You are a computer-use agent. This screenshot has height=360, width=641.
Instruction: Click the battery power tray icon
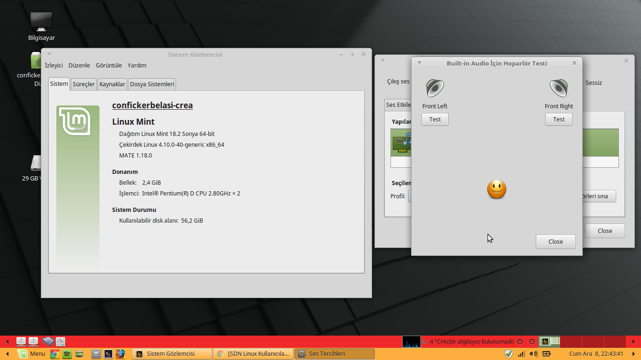tap(546, 354)
